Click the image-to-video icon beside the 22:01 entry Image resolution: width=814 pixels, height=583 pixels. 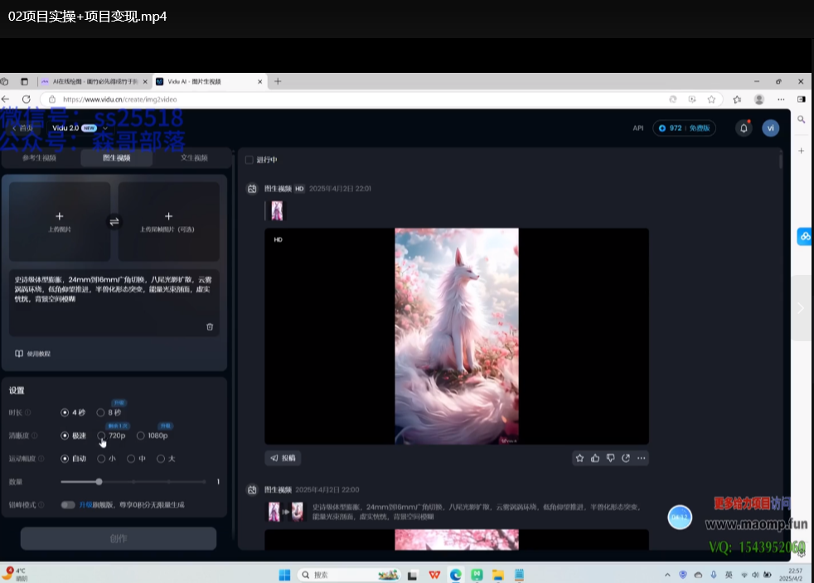point(252,189)
